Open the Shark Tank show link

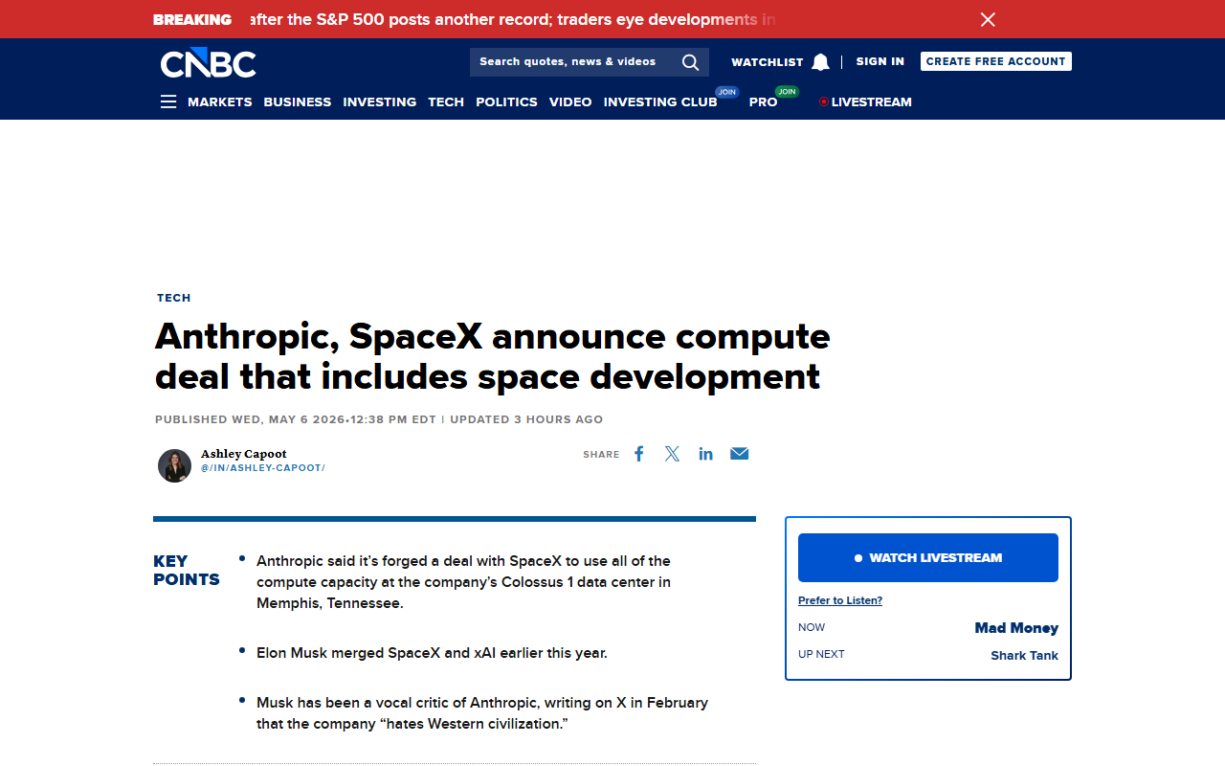tap(1025, 655)
